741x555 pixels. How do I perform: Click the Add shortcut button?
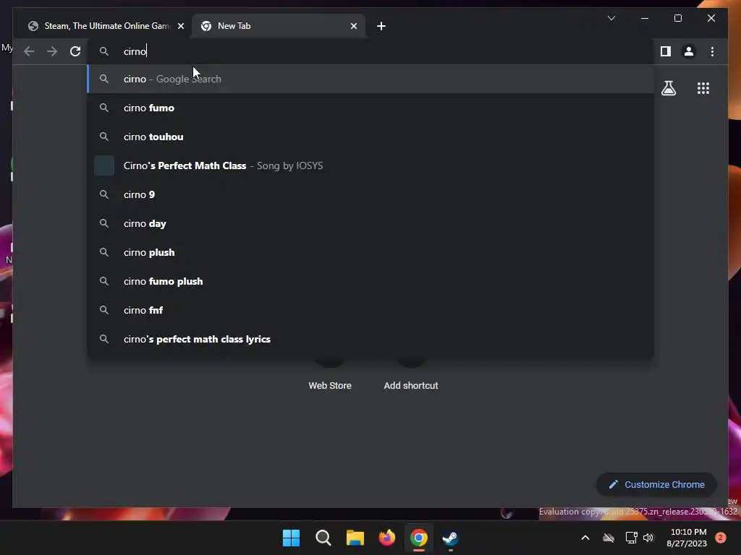411,386
